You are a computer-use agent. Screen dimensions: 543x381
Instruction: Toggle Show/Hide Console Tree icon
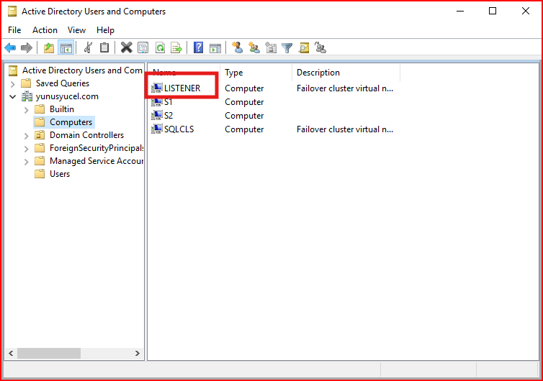pos(66,47)
